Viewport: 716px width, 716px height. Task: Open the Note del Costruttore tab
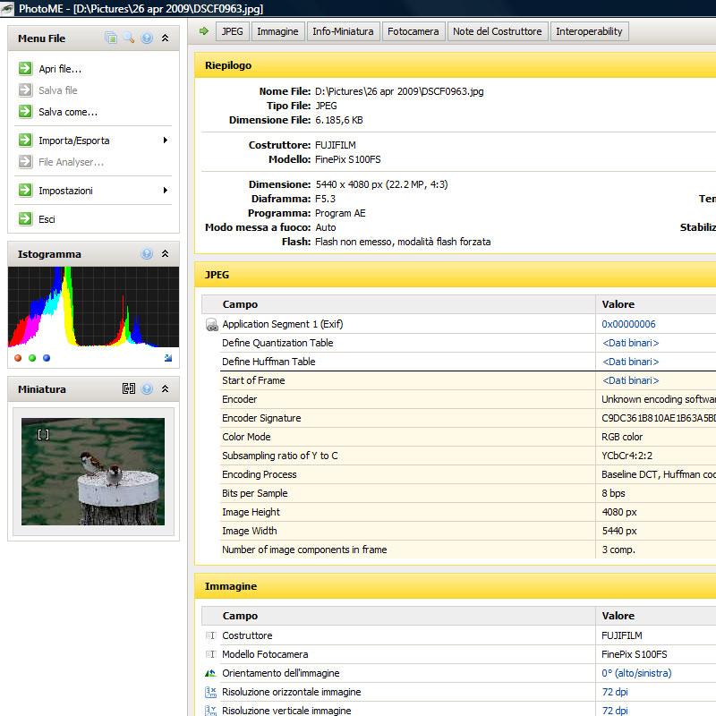click(497, 31)
